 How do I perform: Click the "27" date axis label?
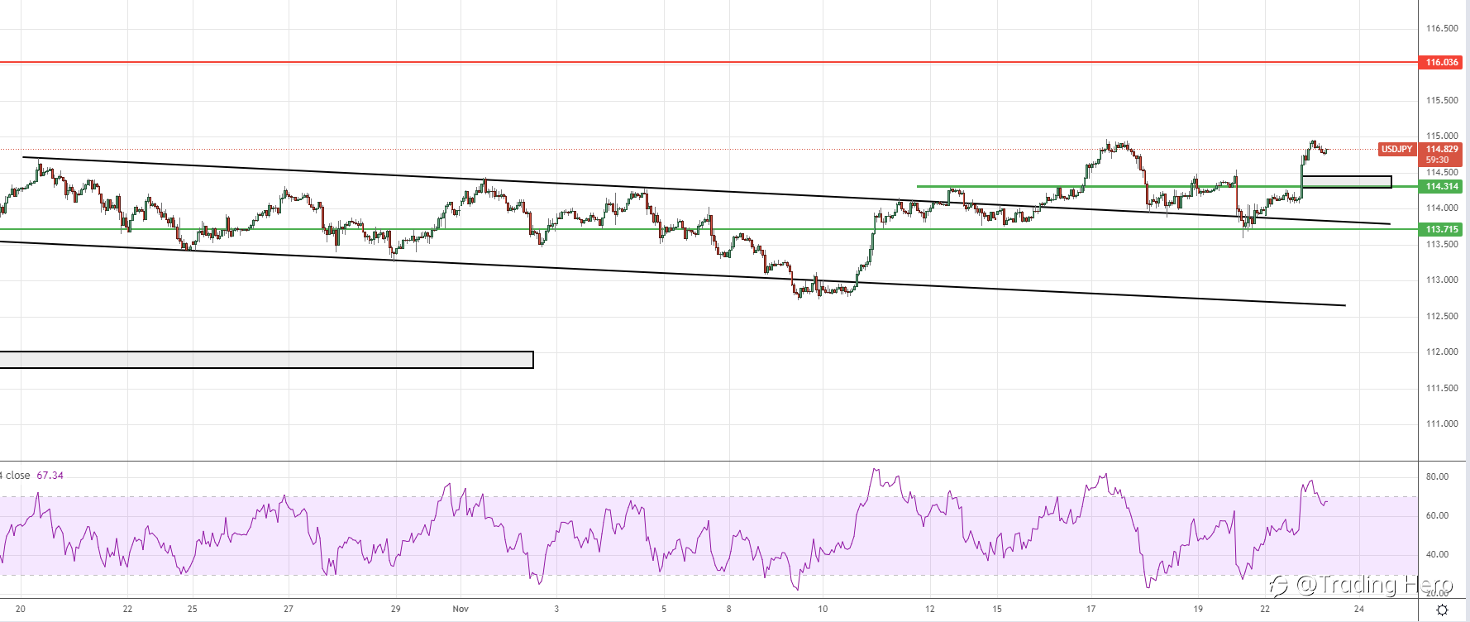click(289, 609)
